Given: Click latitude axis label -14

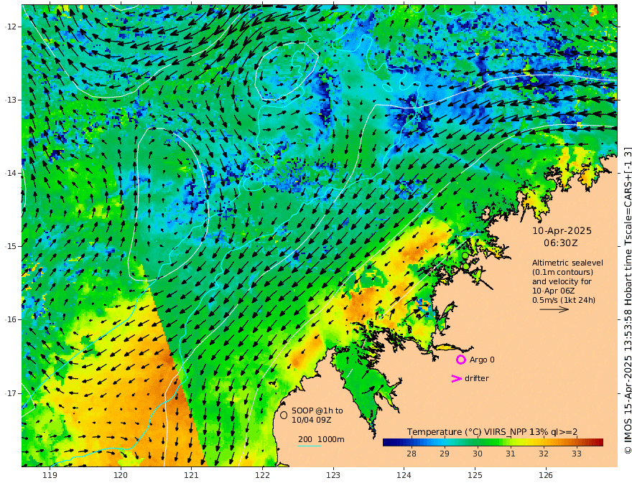Looking at the screenshot, I should pos(11,173).
